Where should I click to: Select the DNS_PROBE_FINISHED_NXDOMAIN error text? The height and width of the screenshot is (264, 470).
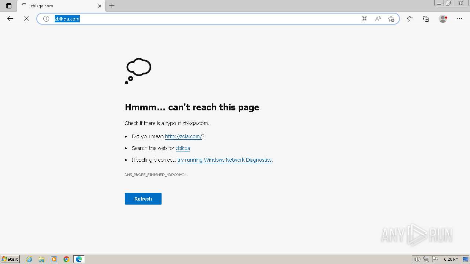tap(155, 175)
